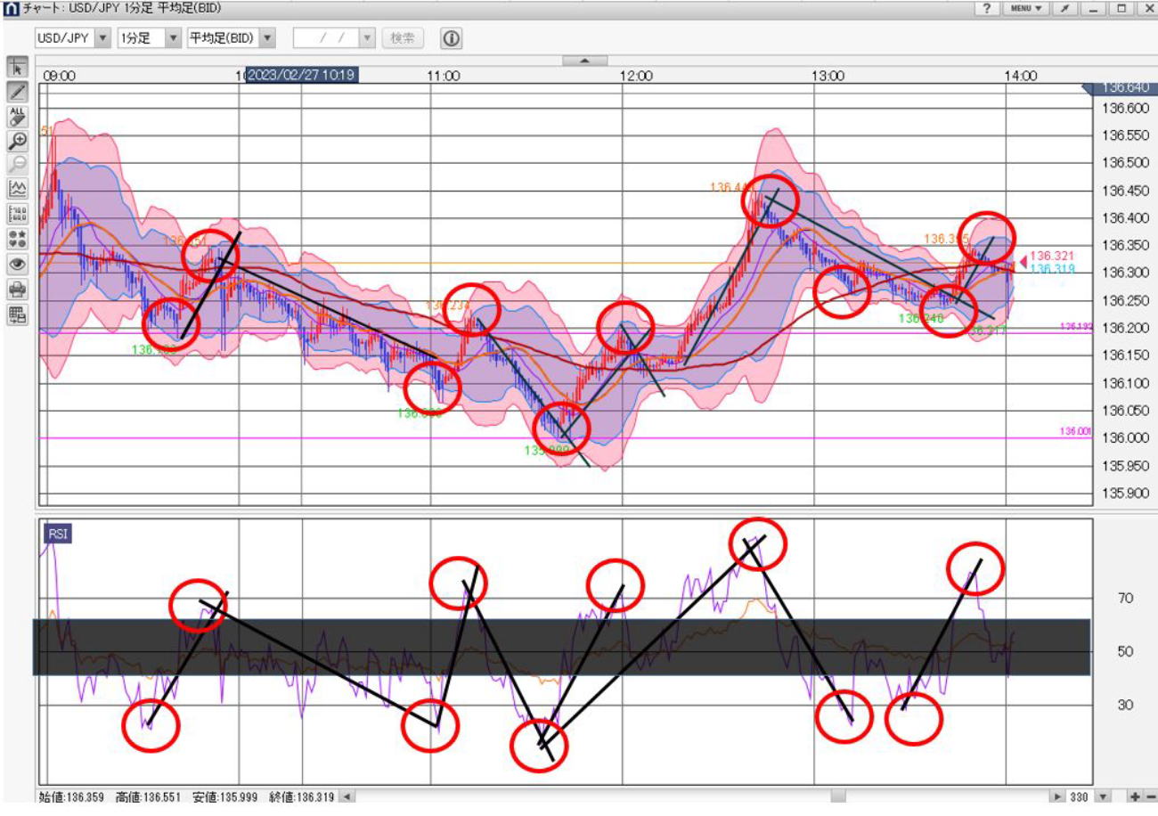Click the shapes and symbols icon

click(x=18, y=239)
